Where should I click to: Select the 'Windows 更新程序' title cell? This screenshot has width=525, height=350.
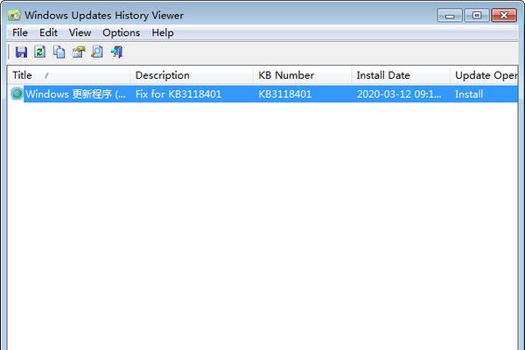(x=75, y=94)
